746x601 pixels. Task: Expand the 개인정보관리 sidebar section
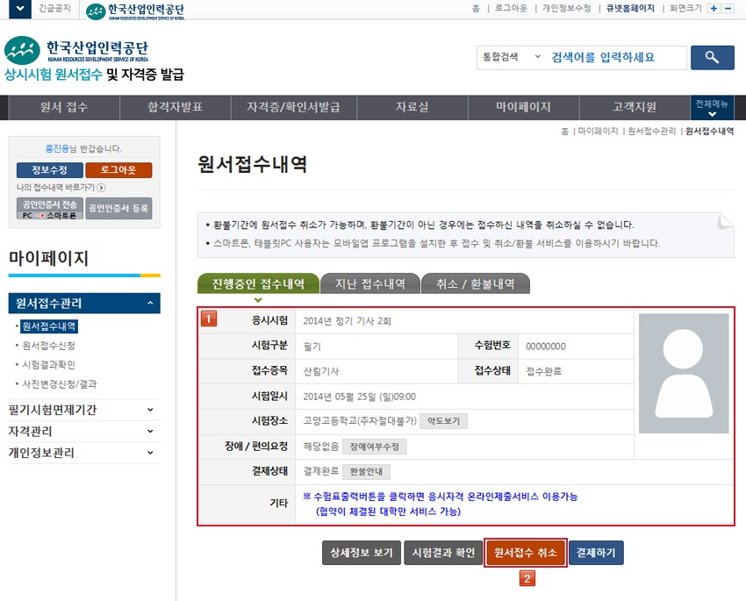pyautogui.click(x=150, y=454)
